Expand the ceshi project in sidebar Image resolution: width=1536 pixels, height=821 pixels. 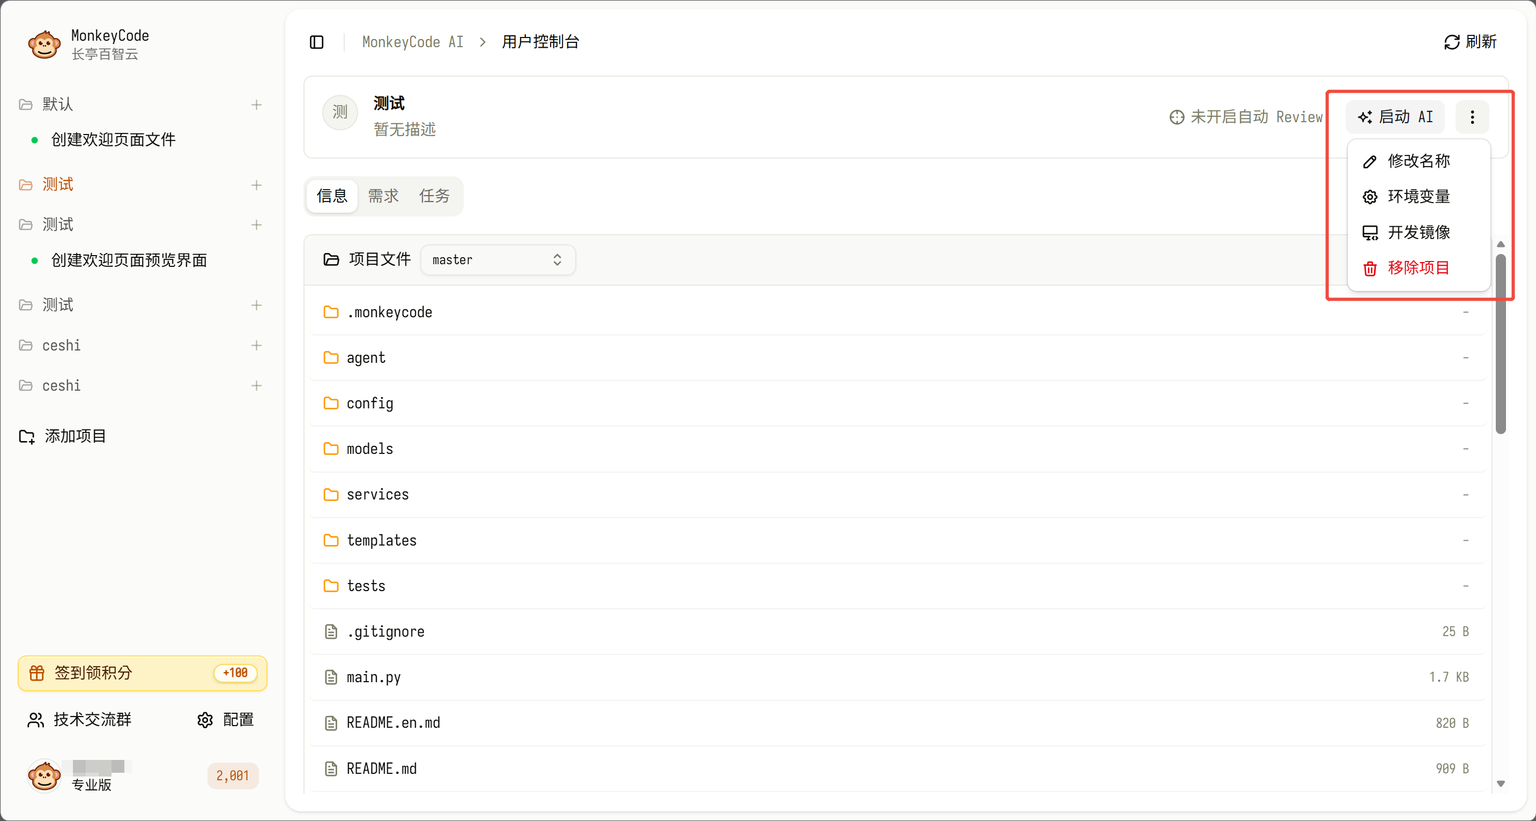pos(61,345)
